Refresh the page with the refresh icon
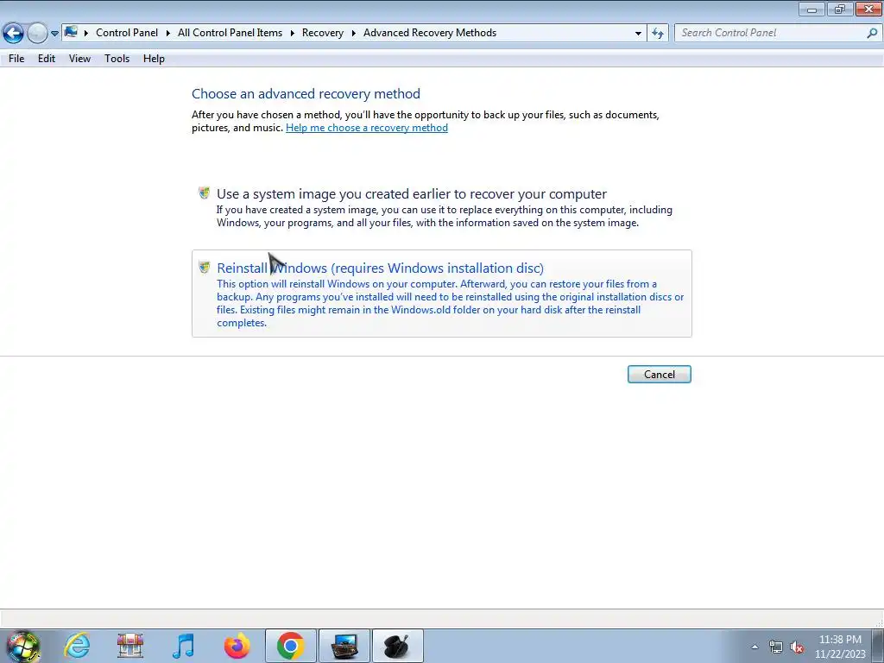884x663 pixels. pos(657,34)
